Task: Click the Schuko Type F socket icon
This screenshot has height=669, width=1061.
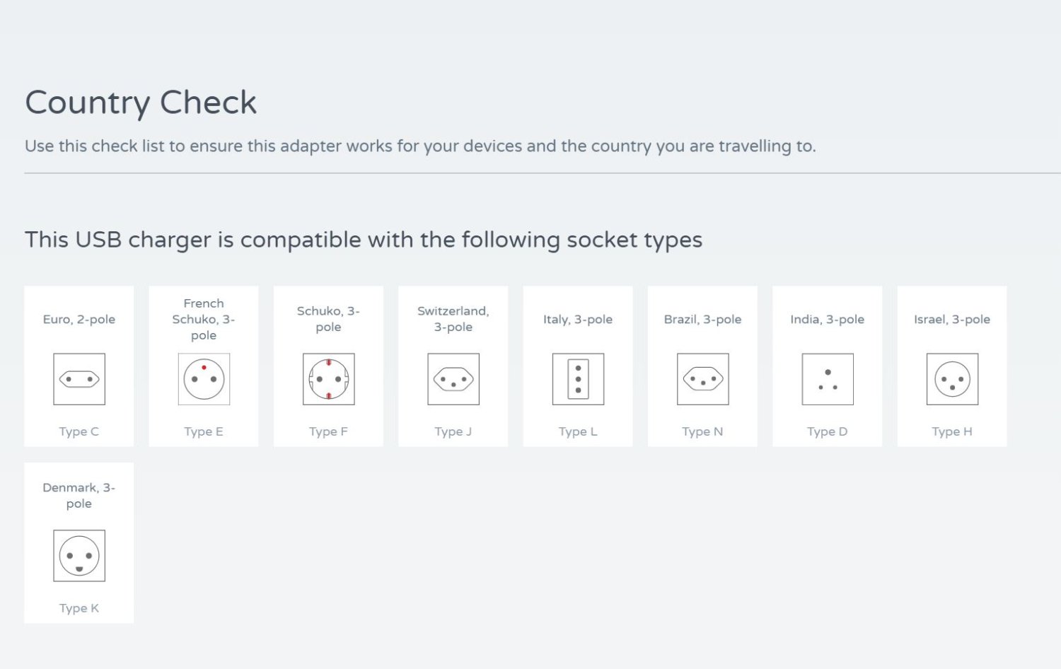Action: coord(328,379)
